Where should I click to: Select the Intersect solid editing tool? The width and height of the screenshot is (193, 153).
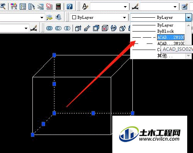(67, 28)
